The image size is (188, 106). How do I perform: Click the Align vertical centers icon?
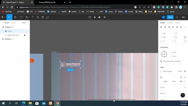[177, 27]
